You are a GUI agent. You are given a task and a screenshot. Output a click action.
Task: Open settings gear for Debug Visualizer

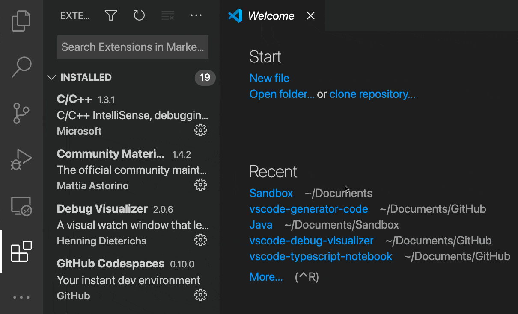[200, 240]
